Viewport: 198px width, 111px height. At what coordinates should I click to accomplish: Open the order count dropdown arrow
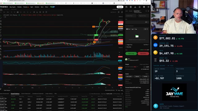[x=148, y=29]
